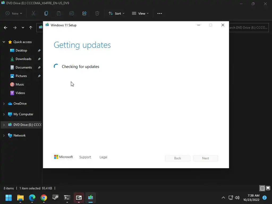Go up one folder level
Image resolution: width=272 pixels, height=204 pixels.
point(31,28)
